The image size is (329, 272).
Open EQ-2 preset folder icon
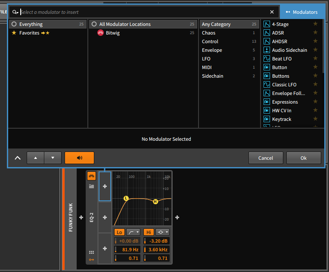(91, 187)
